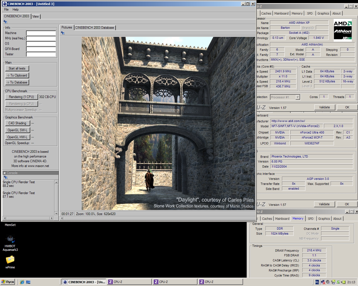The height and width of the screenshot is (286, 358).
Task: Open the Graphics tab in the bottom CPU-Z window
Action: (x=324, y=219)
